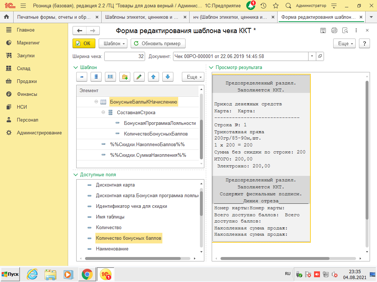The width and height of the screenshot is (377, 282).
Task: Click the Обновить пример button
Action: (158, 43)
